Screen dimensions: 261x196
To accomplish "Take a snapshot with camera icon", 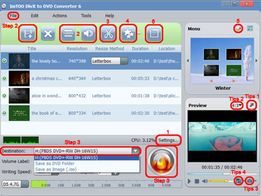I will tap(249, 181).
